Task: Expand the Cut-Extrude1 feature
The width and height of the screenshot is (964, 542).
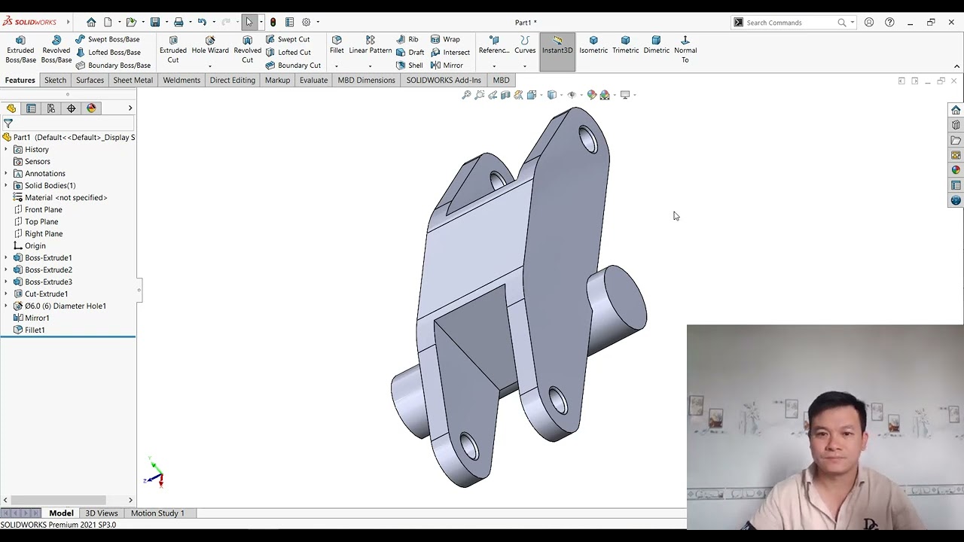Action: [6, 294]
